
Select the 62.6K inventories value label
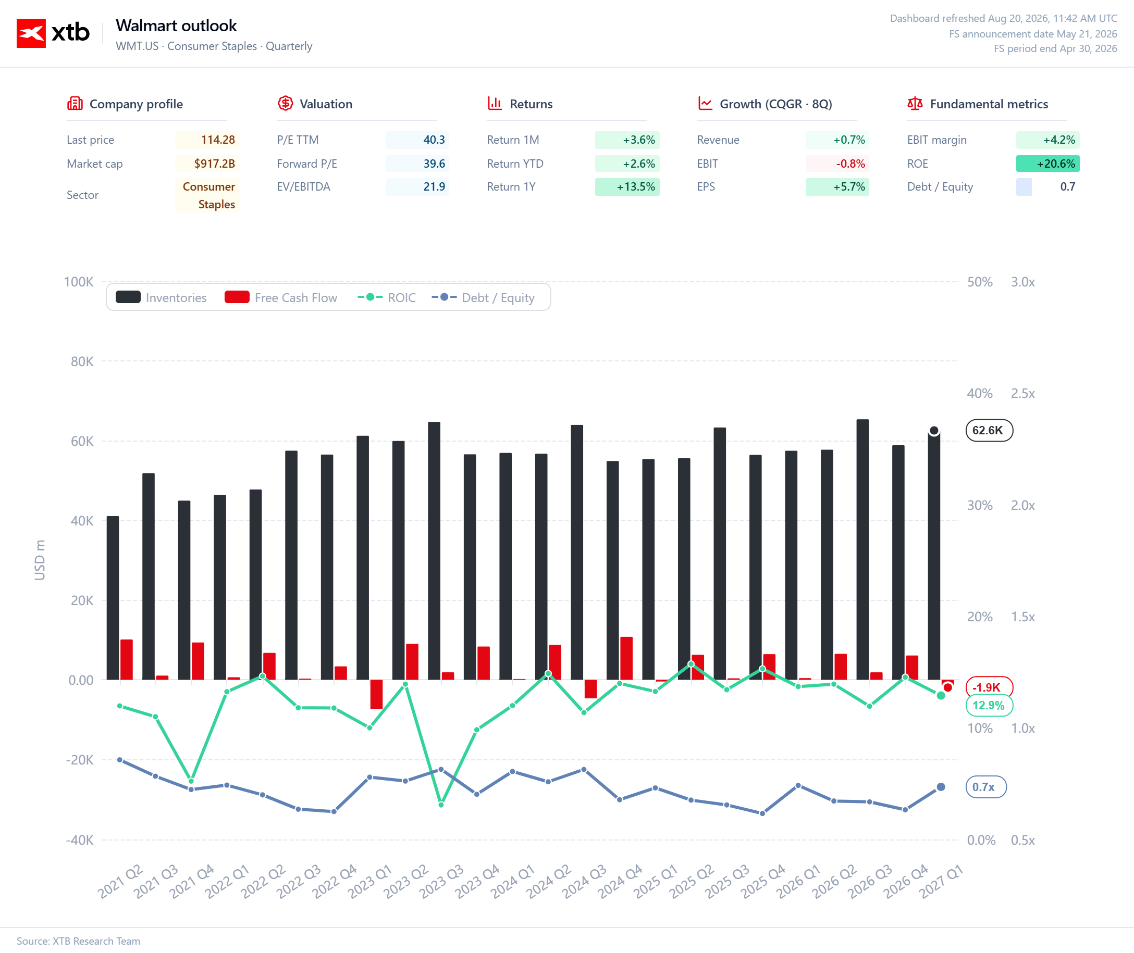(989, 431)
